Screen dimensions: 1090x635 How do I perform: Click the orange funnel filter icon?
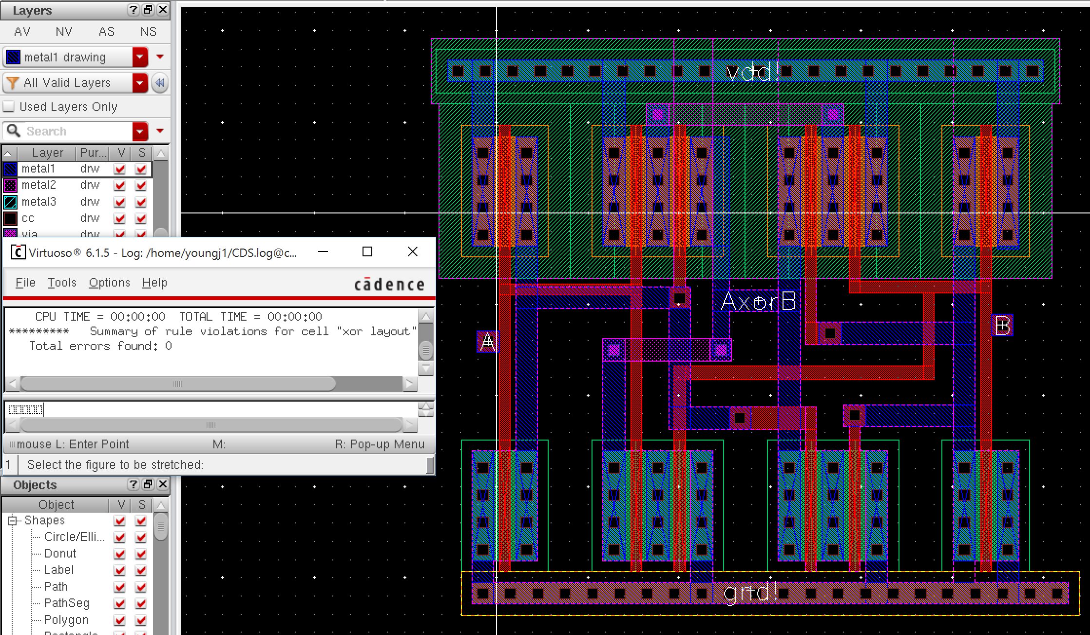pos(13,83)
